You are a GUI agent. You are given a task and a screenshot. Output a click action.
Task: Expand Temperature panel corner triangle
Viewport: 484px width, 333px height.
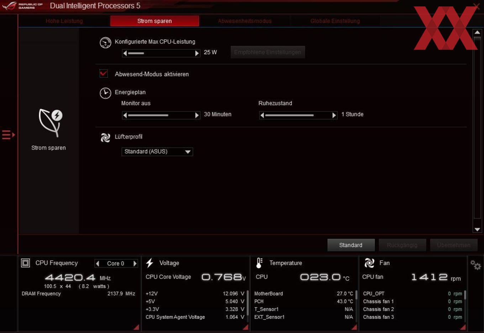(x=354, y=327)
